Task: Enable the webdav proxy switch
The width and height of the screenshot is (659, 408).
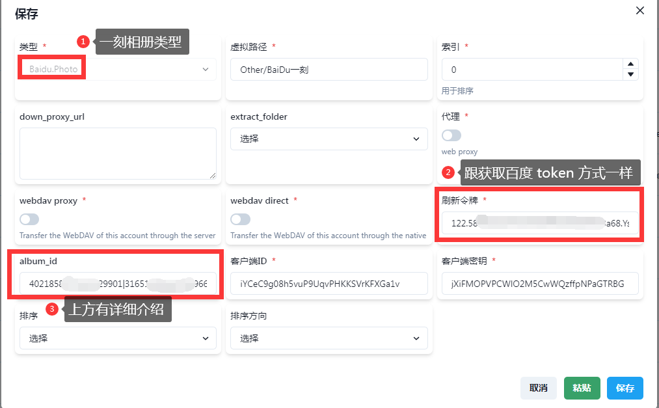Action: tap(29, 219)
